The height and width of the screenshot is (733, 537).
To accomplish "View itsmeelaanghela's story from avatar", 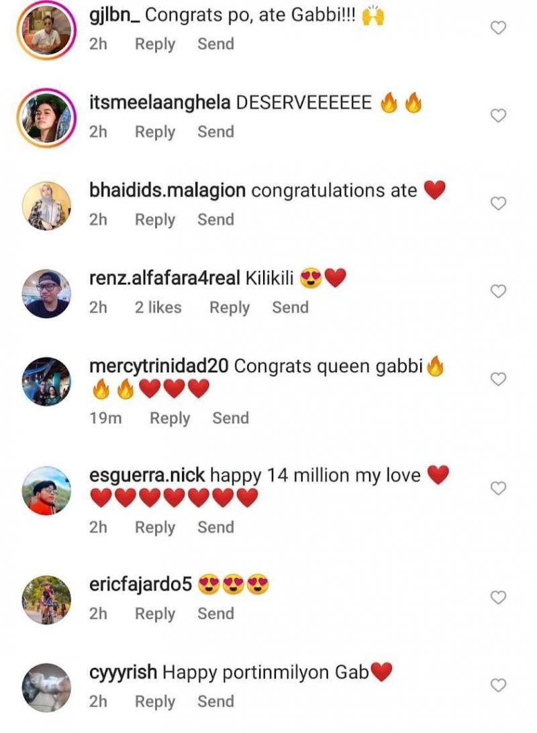I will (x=46, y=118).
